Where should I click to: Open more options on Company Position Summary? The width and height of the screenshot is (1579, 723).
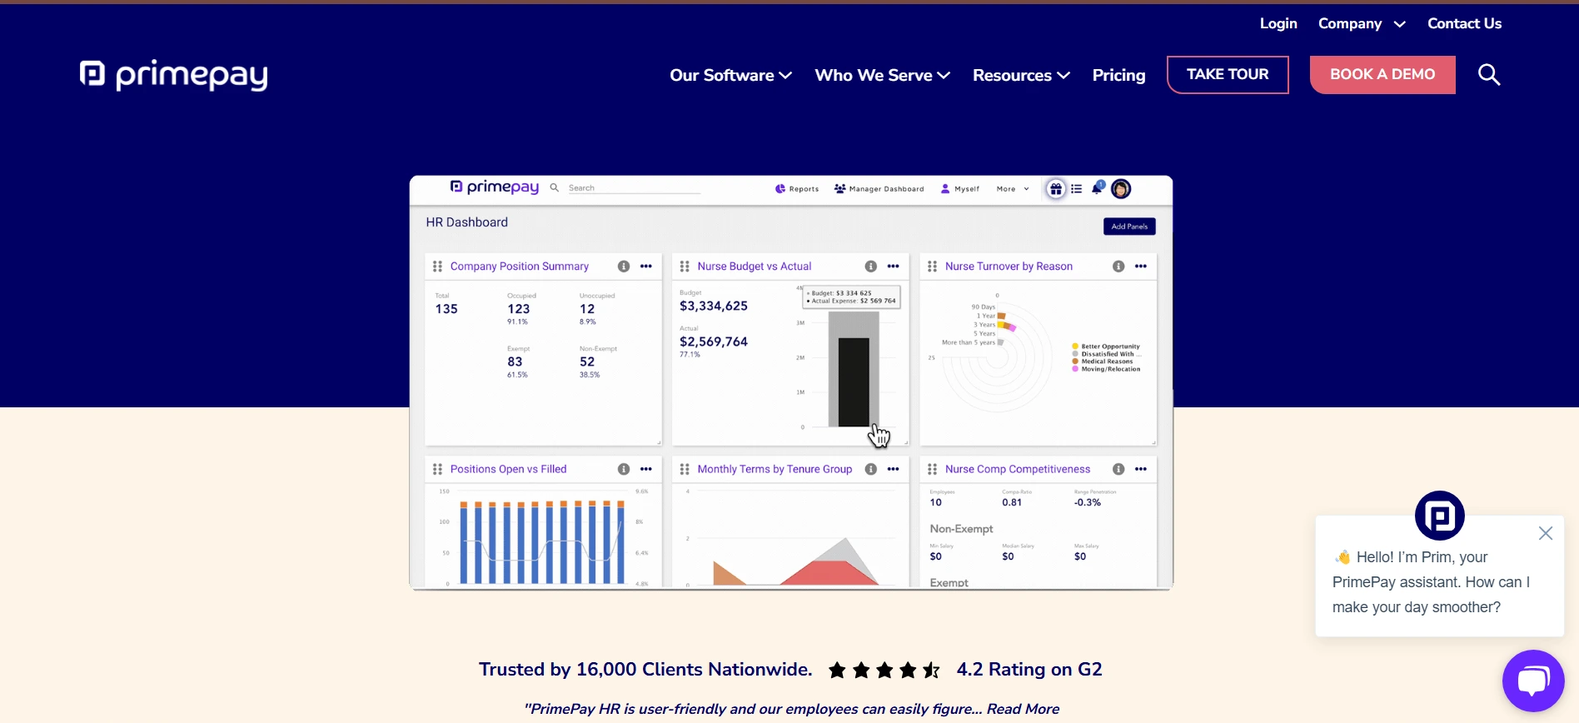646,267
